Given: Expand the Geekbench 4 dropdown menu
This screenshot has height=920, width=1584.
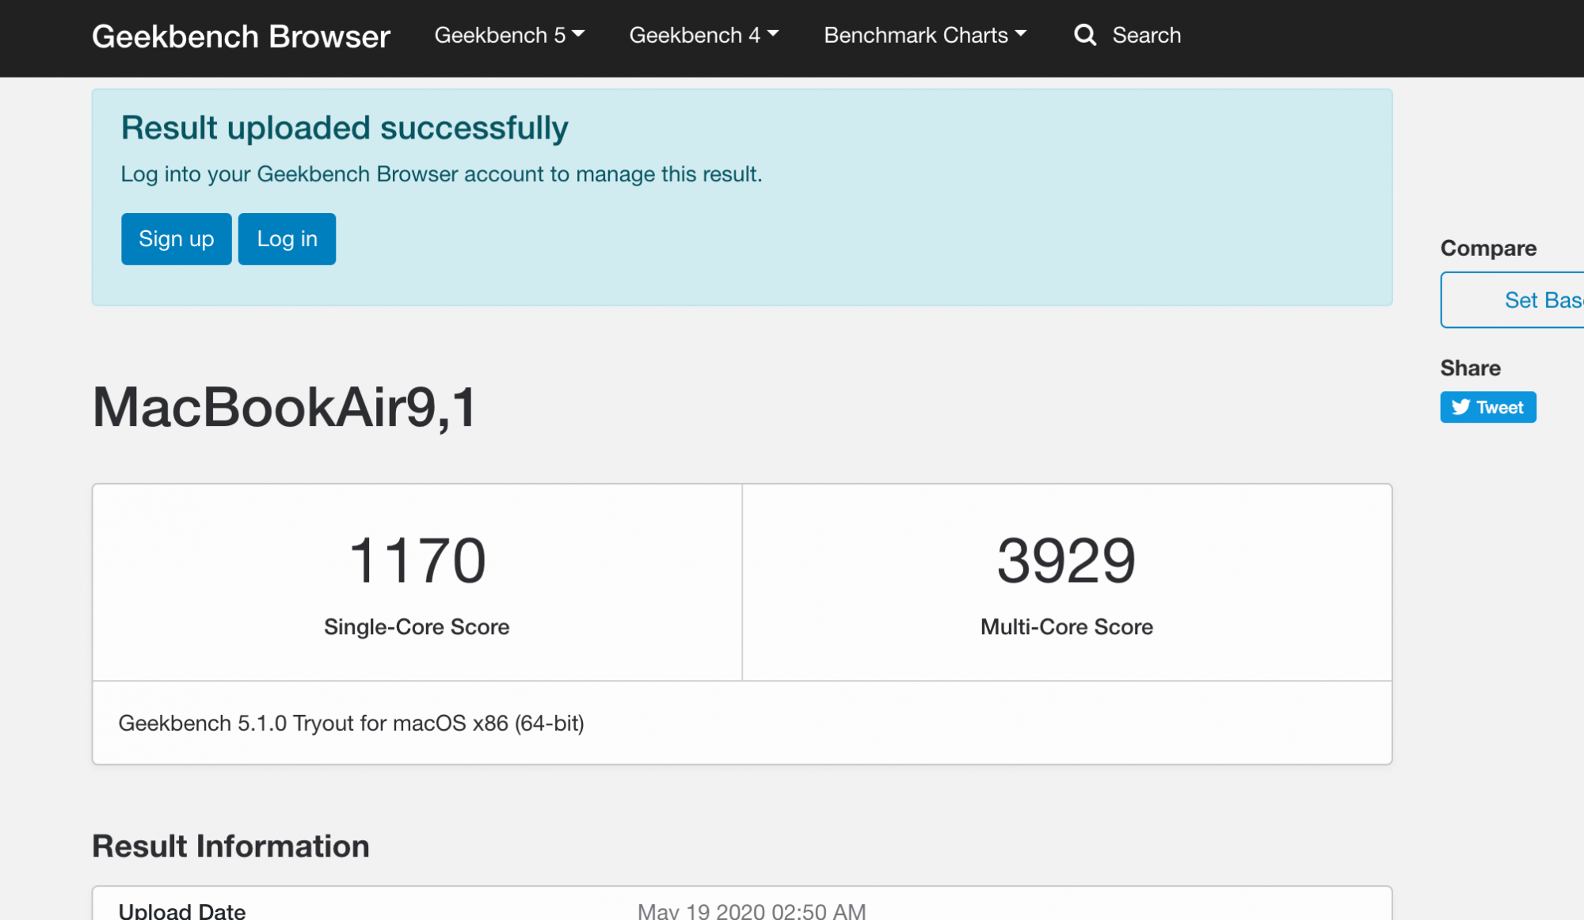Looking at the screenshot, I should (703, 35).
